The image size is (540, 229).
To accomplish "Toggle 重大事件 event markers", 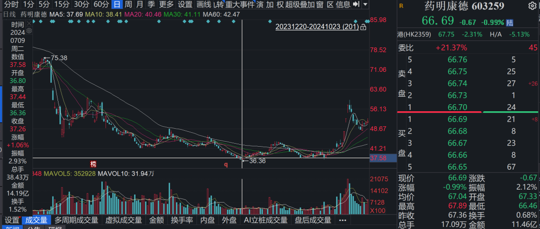I will tap(240, 4).
